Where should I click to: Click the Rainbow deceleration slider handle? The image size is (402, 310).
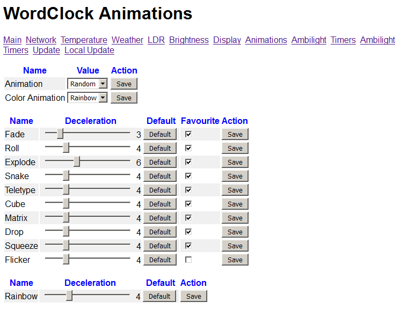69,296
